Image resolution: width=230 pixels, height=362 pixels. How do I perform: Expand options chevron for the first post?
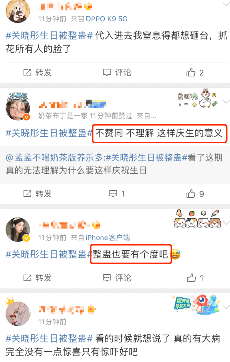tap(226, 4)
